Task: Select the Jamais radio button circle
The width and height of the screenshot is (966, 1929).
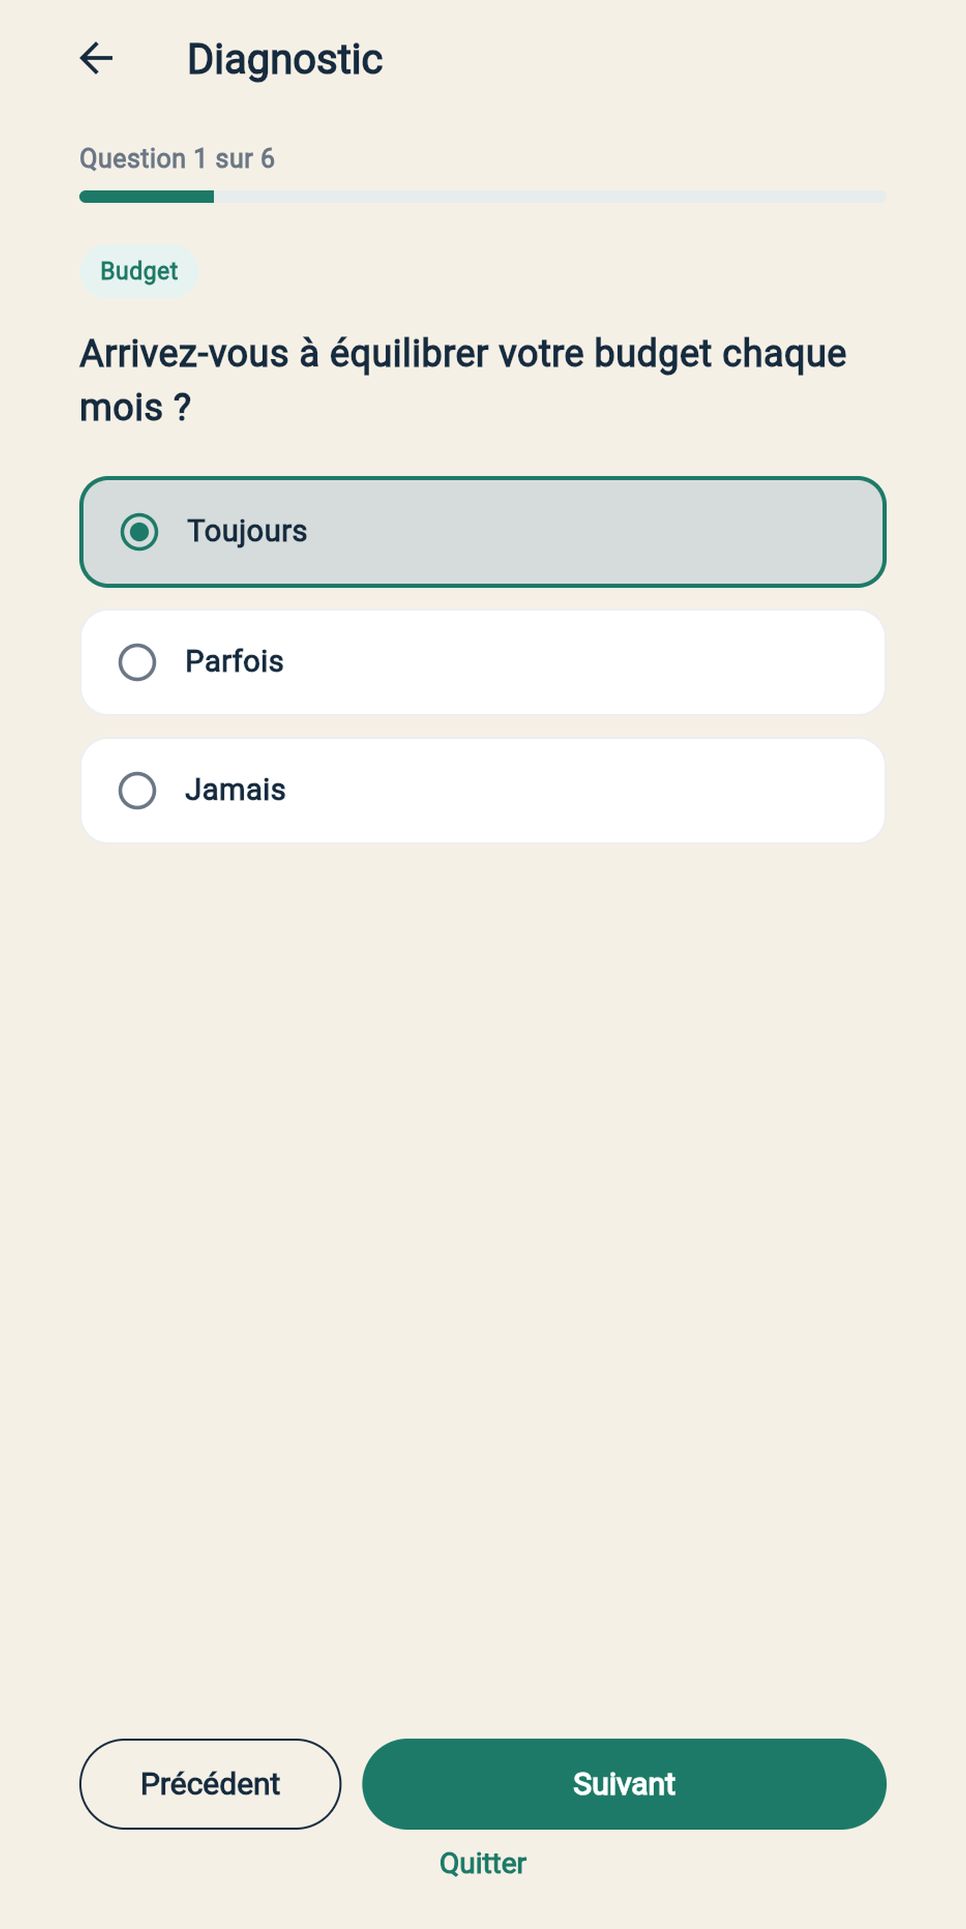Action: pyautogui.click(x=137, y=790)
